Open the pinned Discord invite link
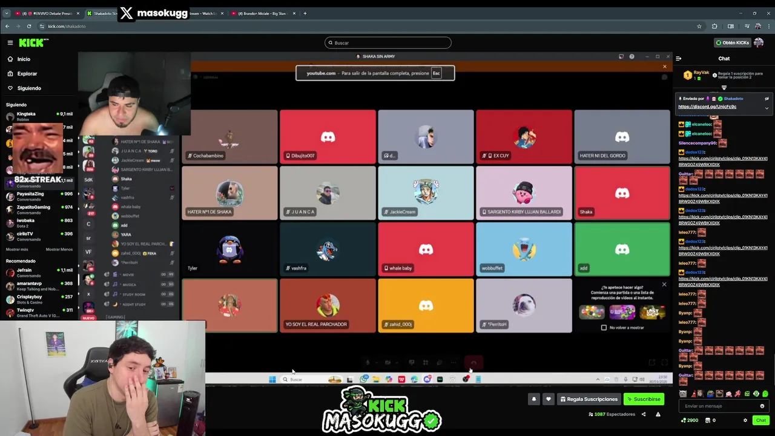Viewport: 775px width, 436px height. (x=707, y=107)
